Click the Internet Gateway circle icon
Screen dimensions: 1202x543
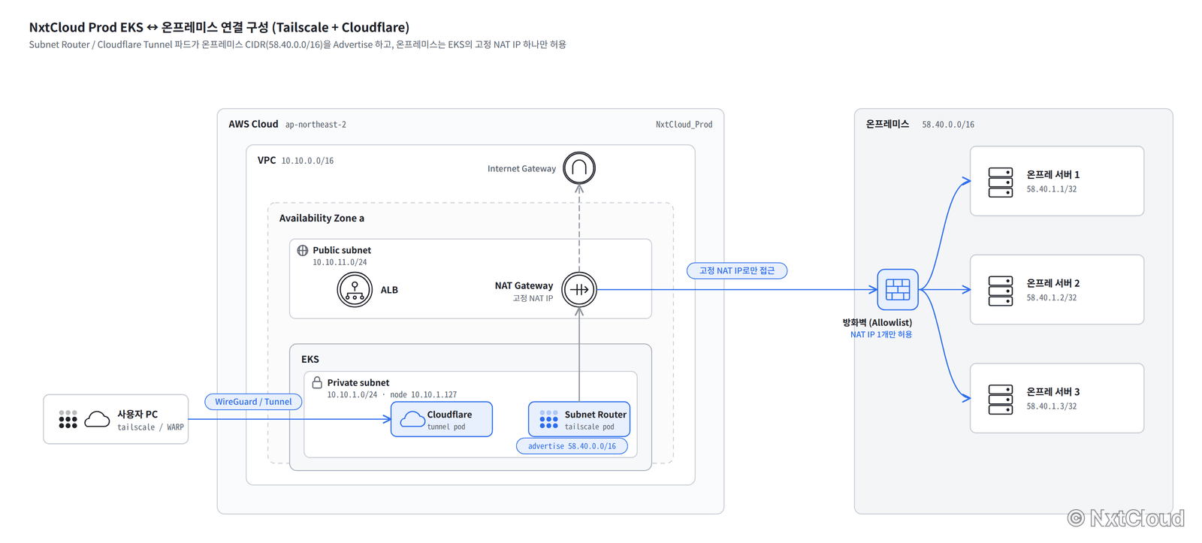click(579, 167)
